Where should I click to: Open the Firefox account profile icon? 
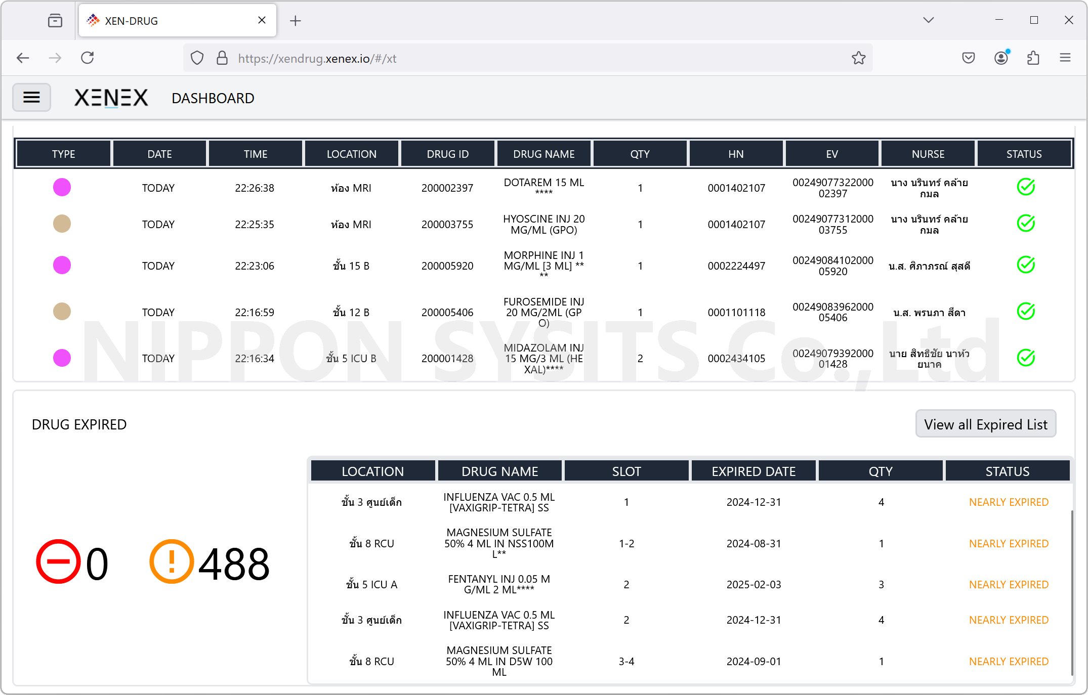pyautogui.click(x=1000, y=58)
